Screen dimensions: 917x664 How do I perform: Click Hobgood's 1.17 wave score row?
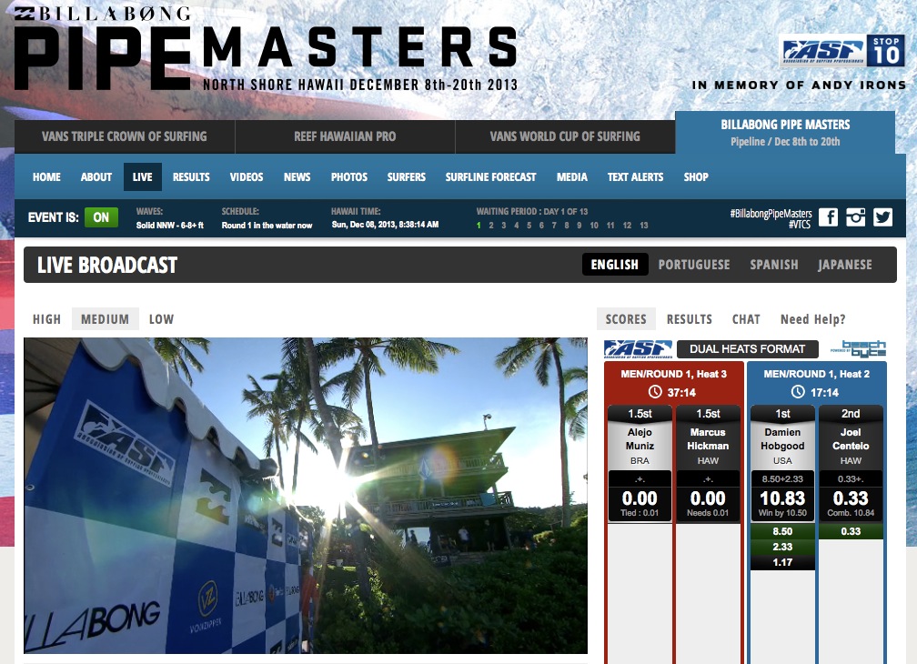click(782, 562)
